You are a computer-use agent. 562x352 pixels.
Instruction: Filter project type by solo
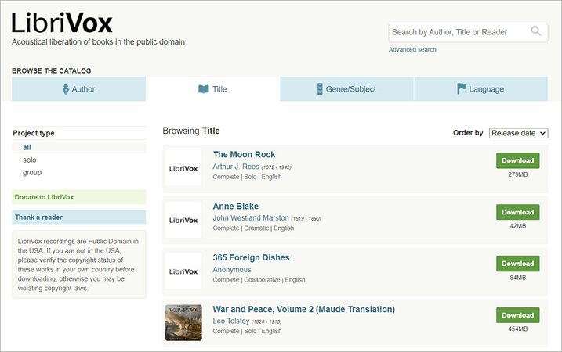(30, 160)
